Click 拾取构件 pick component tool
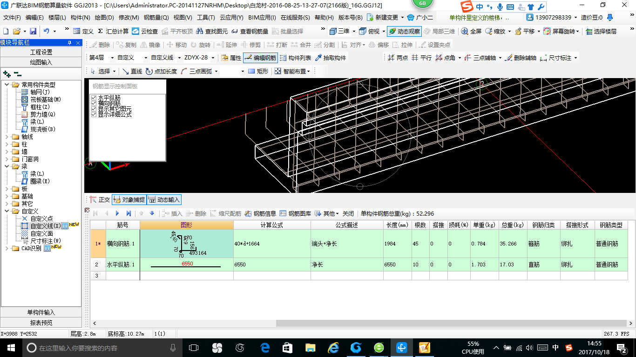Viewport: 636px width, 357px height. 331,58
